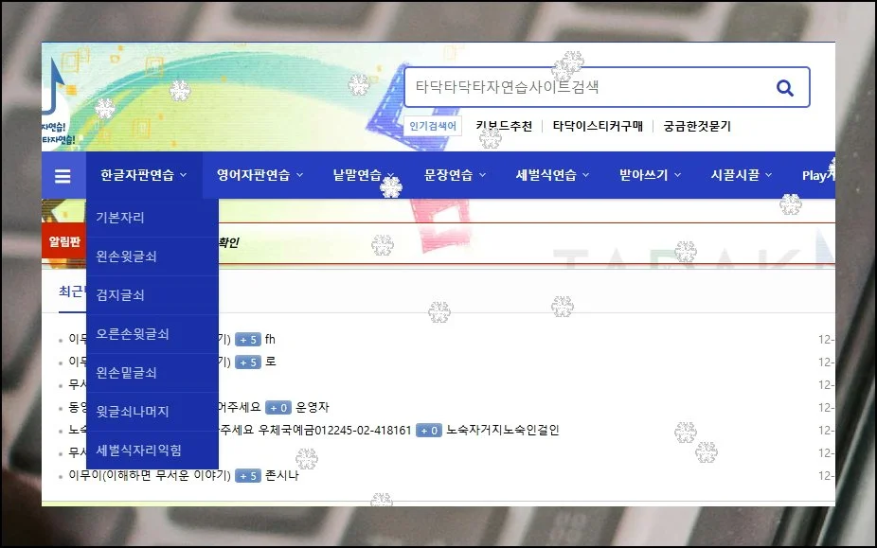Click the magnifying glass search icon
The image size is (877, 548).
pos(784,88)
